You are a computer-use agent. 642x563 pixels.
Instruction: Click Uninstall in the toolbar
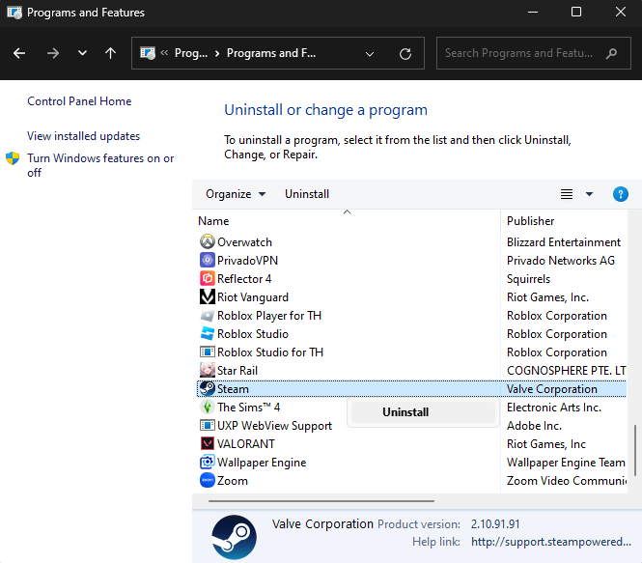click(307, 194)
